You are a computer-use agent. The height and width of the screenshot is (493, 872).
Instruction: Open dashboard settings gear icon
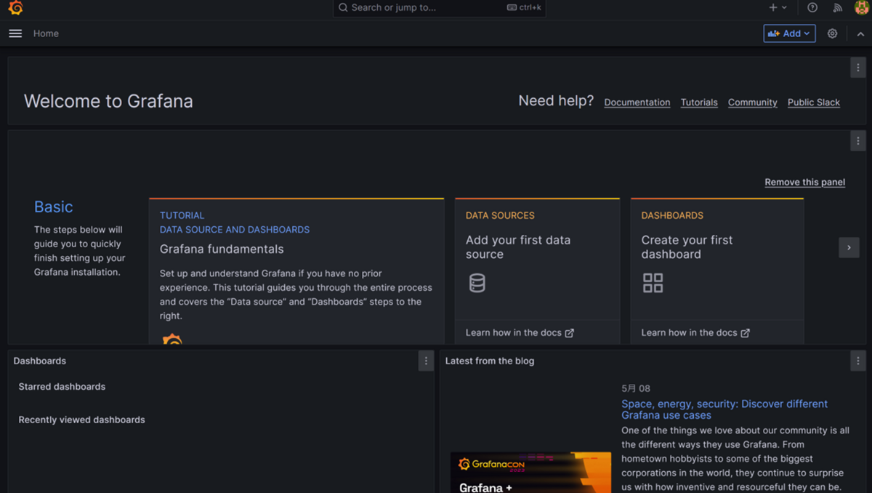tap(833, 33)
